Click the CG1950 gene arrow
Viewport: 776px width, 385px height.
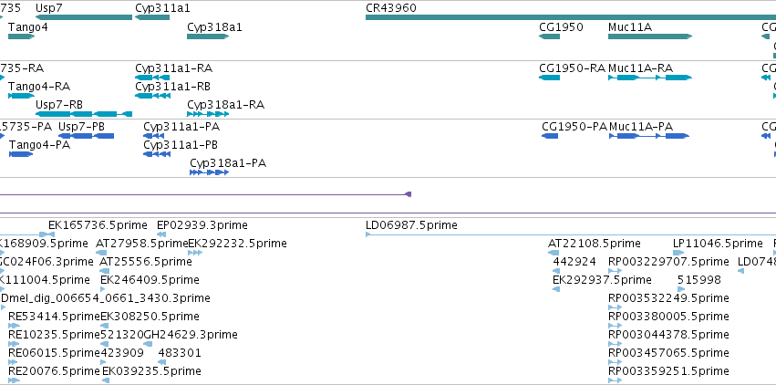[x=549, y=36]
